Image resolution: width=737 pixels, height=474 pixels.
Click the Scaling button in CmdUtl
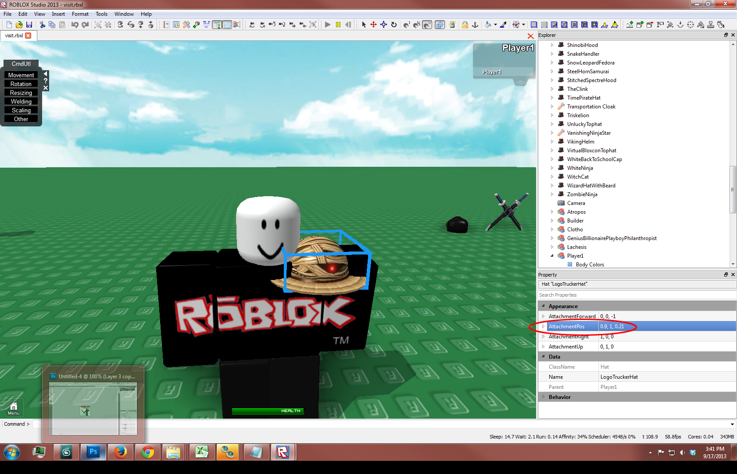coord(21,110)
